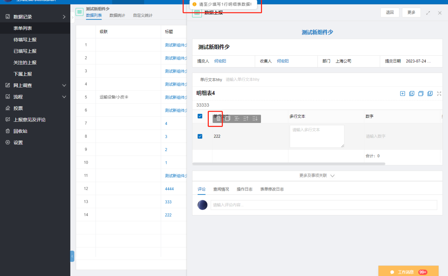This screenshot has width=448, height=276.
Task: Expand the 流程 menu chevron
Action: 64,97
